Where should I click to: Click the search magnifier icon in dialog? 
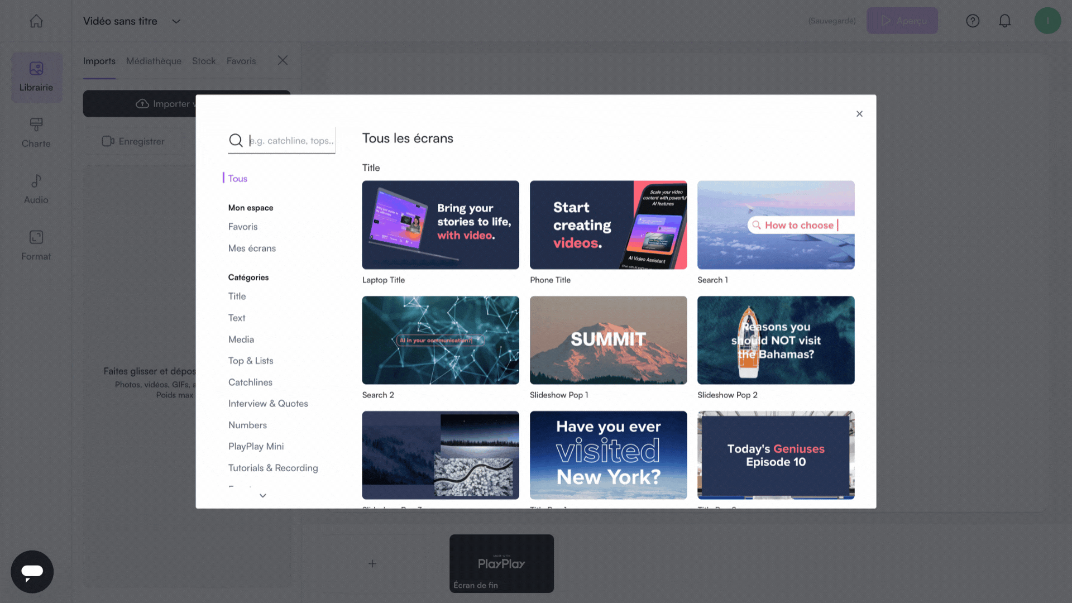pos(236,141)
